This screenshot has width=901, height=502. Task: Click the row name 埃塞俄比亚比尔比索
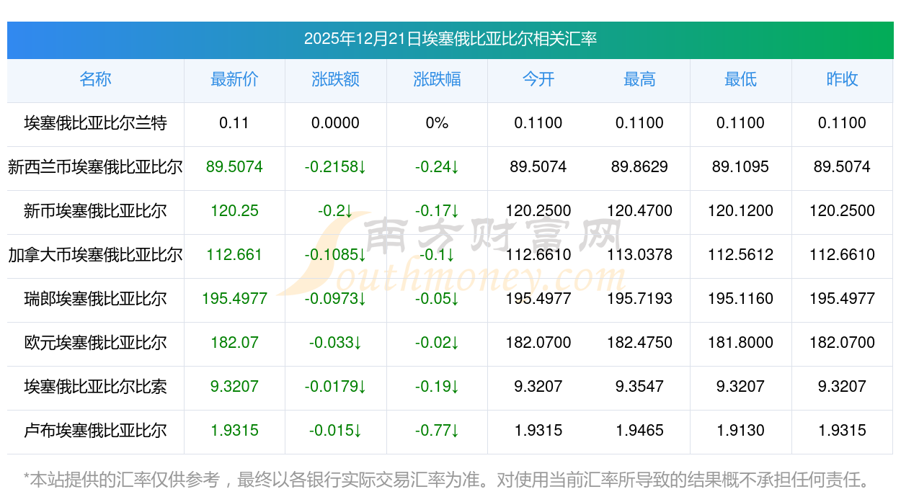pyautogui.click(x=95, y=387)
